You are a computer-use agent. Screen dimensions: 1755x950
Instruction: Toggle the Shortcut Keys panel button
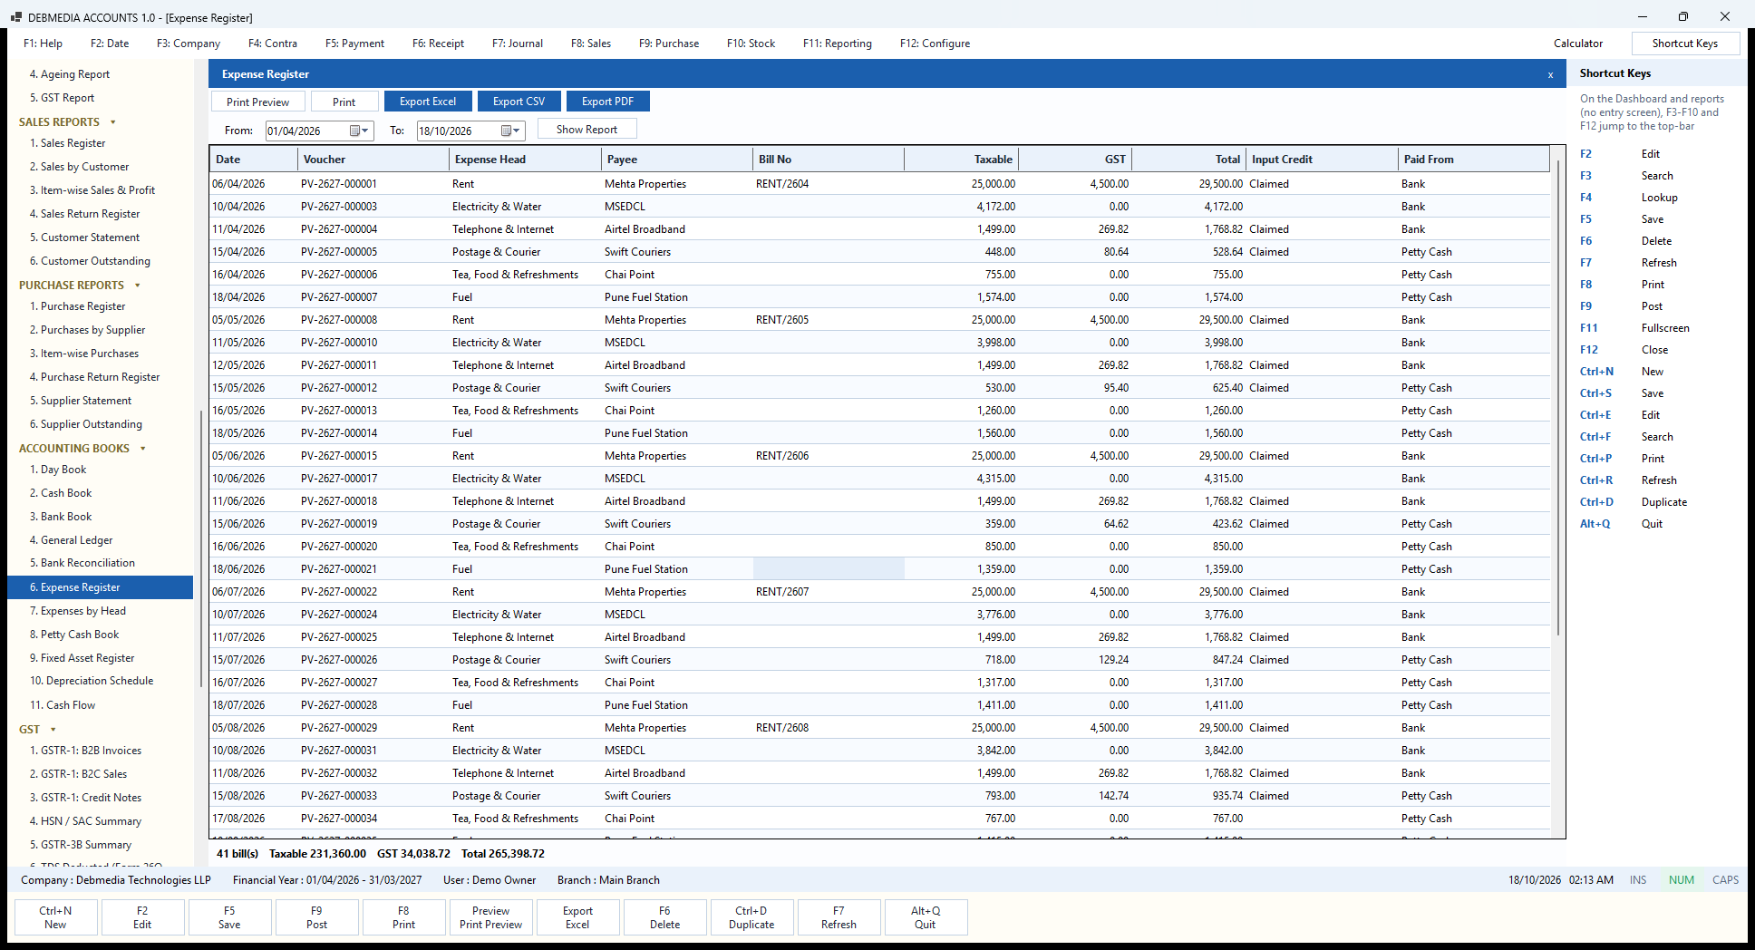[1685, 44]
